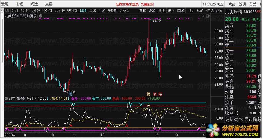The image size is (263, 139).
Task: Expand the 时空均线图 indicator dropdown arrow
Action: coord(6,99)
